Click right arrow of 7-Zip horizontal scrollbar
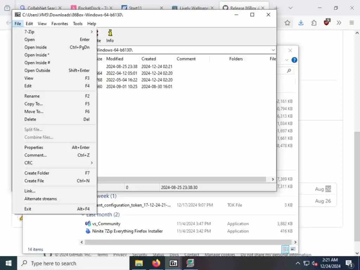 [x=273, y=179]
